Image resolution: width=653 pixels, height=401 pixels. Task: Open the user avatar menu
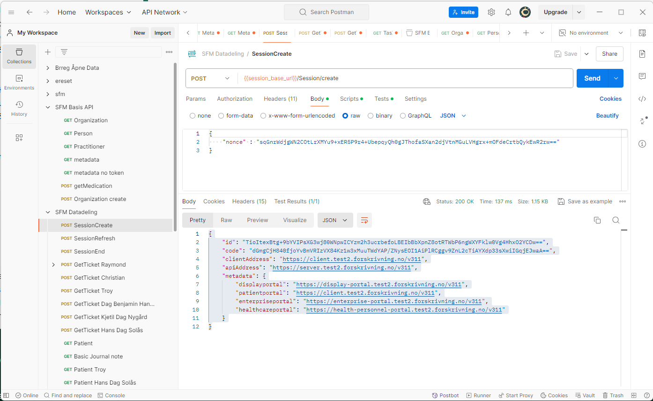point(525,12)
